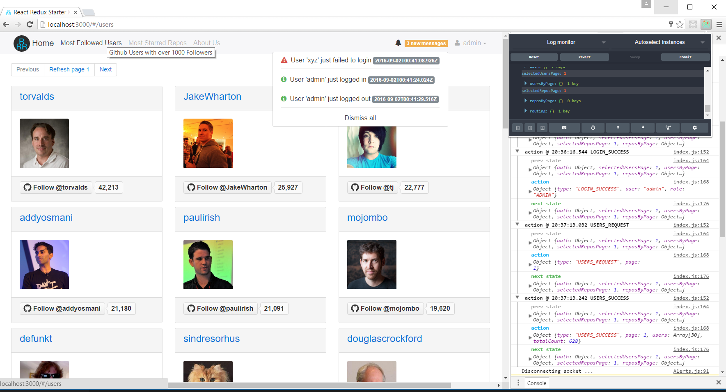Click the Previous page button
726x392 pixels.
coord(27,69)
